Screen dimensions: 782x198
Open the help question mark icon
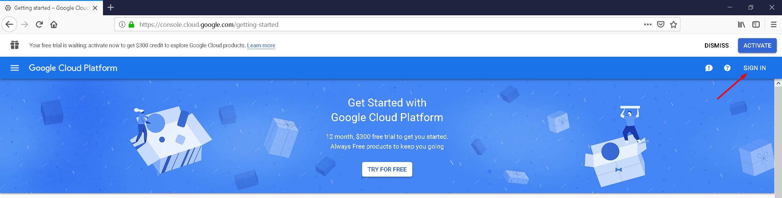coord(727,68)
